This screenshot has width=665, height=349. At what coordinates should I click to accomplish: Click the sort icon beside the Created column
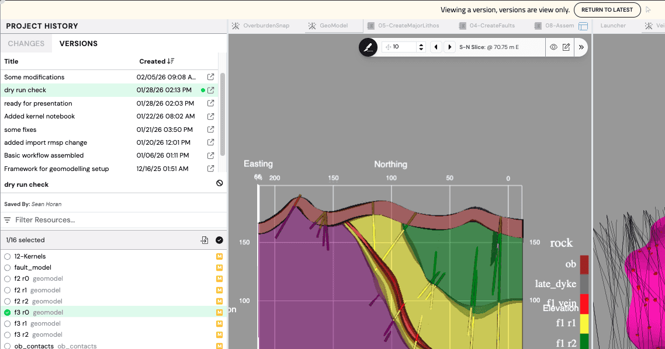coord(171,61)
